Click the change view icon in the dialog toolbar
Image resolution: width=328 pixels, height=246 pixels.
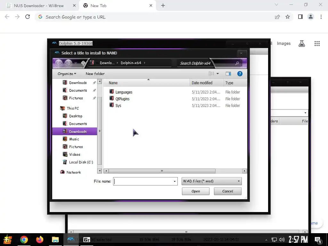click(211, 74)
